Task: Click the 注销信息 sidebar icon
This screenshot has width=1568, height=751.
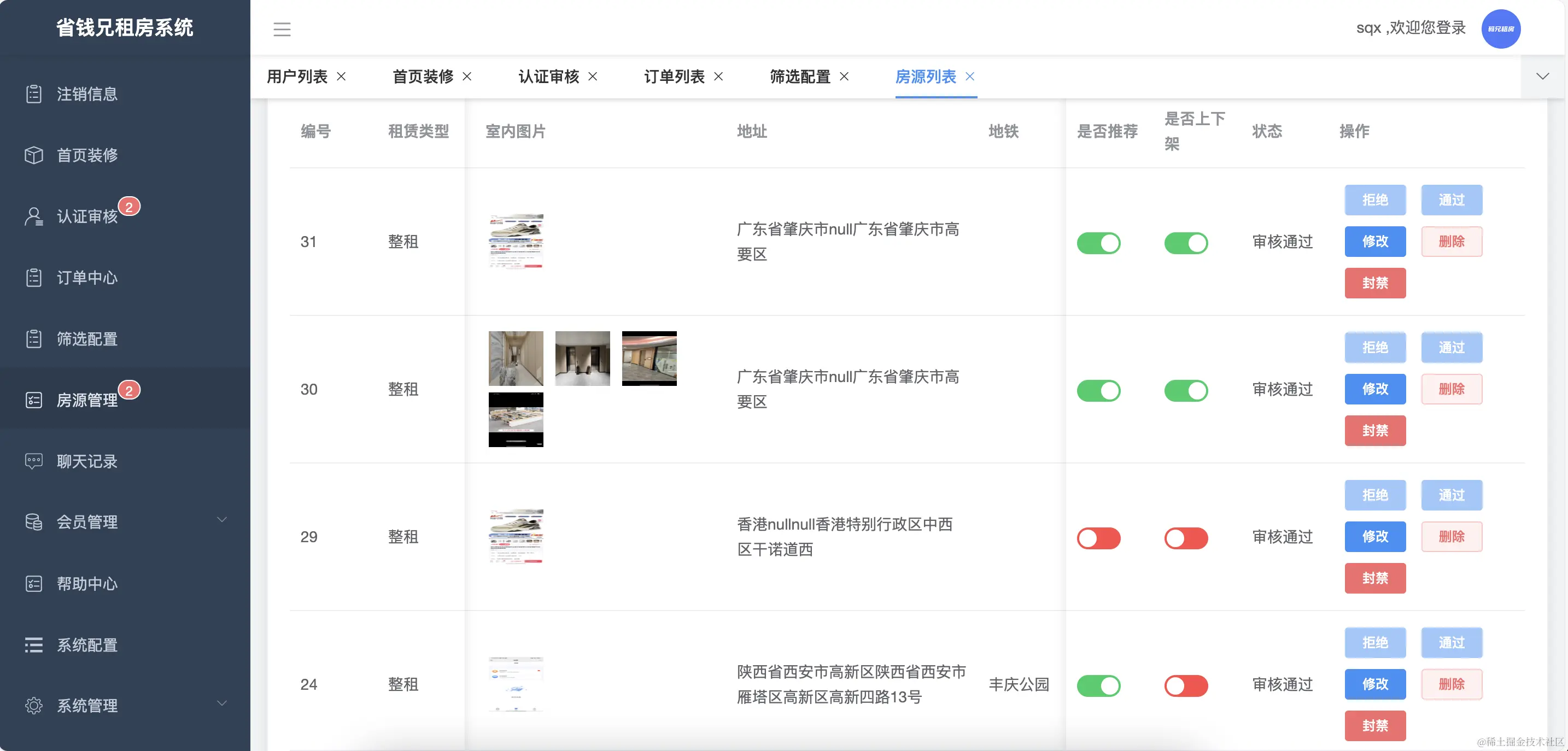Action: point(34,93)
